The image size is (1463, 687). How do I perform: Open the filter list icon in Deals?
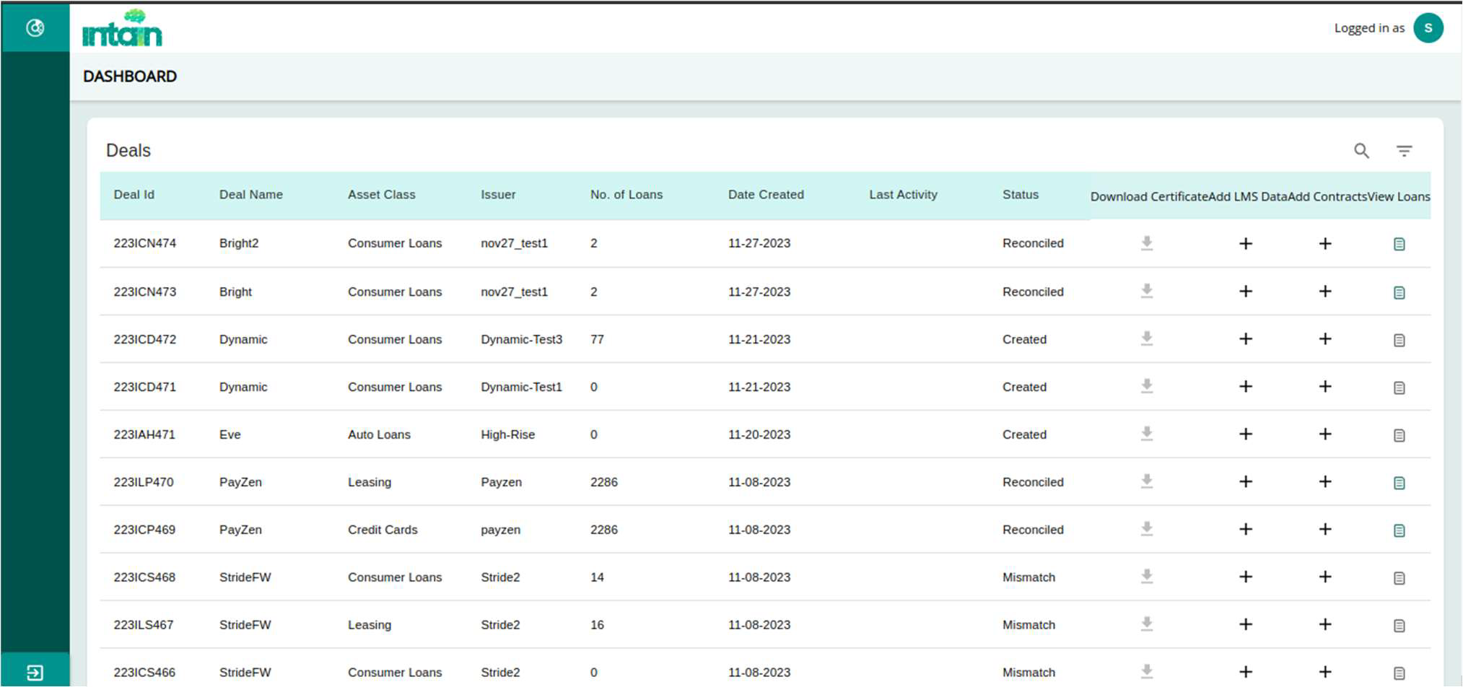point(1404,151)
